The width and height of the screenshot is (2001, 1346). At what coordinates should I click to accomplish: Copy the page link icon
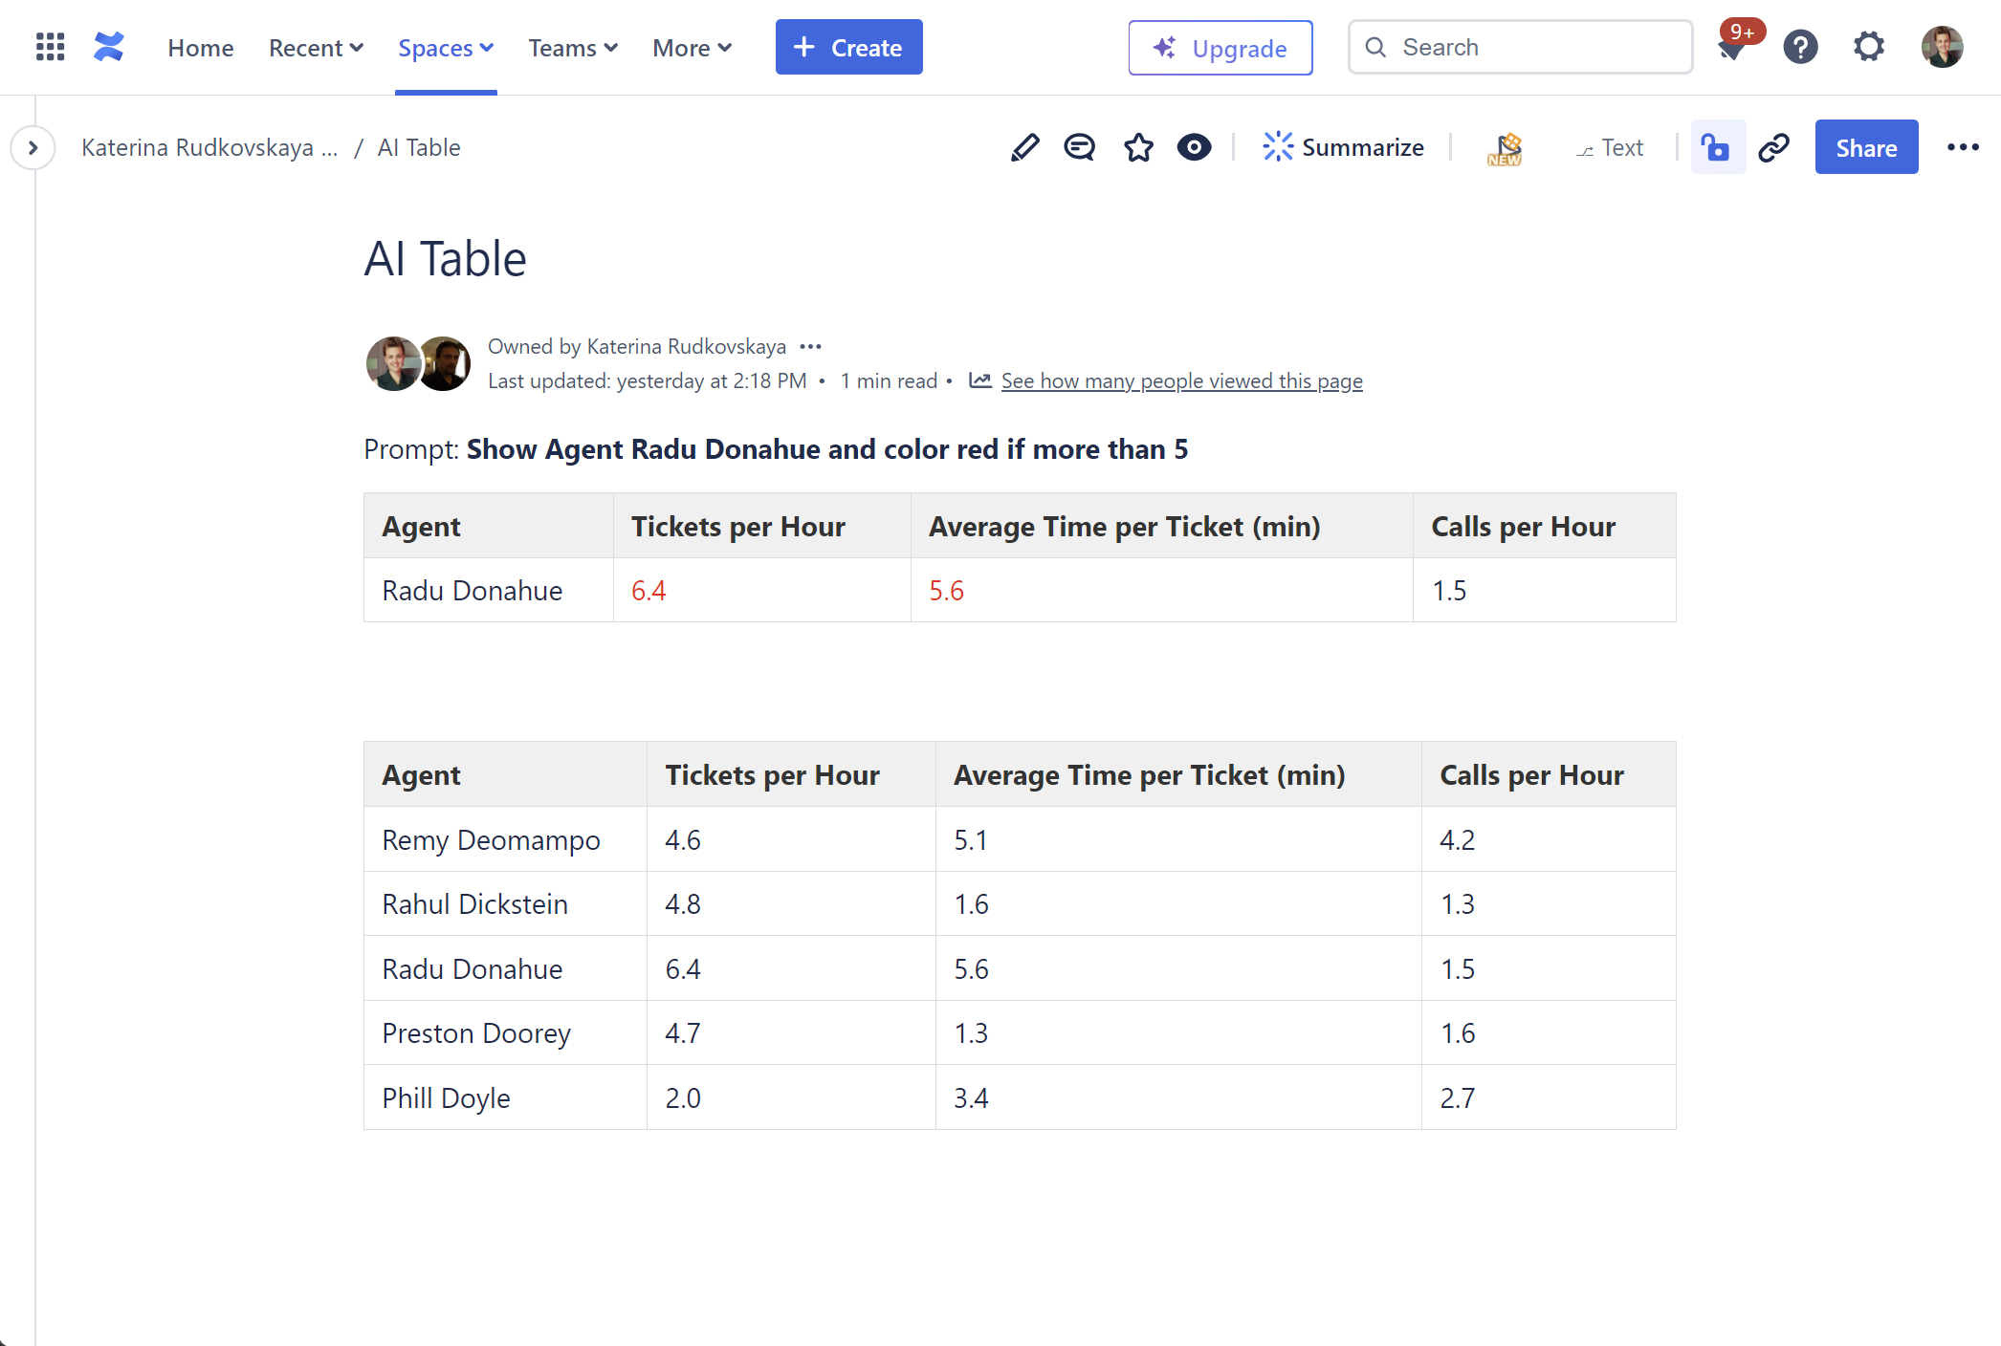click(1774, 147)
